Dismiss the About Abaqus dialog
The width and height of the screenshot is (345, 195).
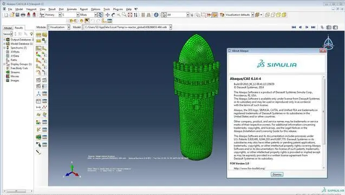tap(277, 174)
